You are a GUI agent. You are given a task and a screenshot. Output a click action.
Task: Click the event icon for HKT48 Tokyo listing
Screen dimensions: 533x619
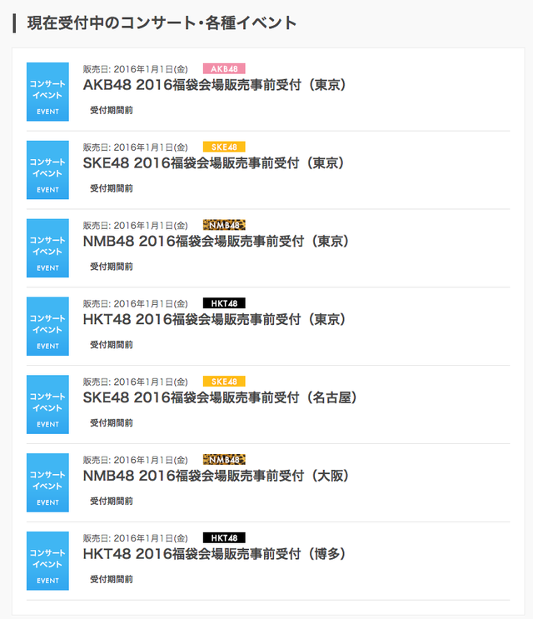click(x=47, y=327)
